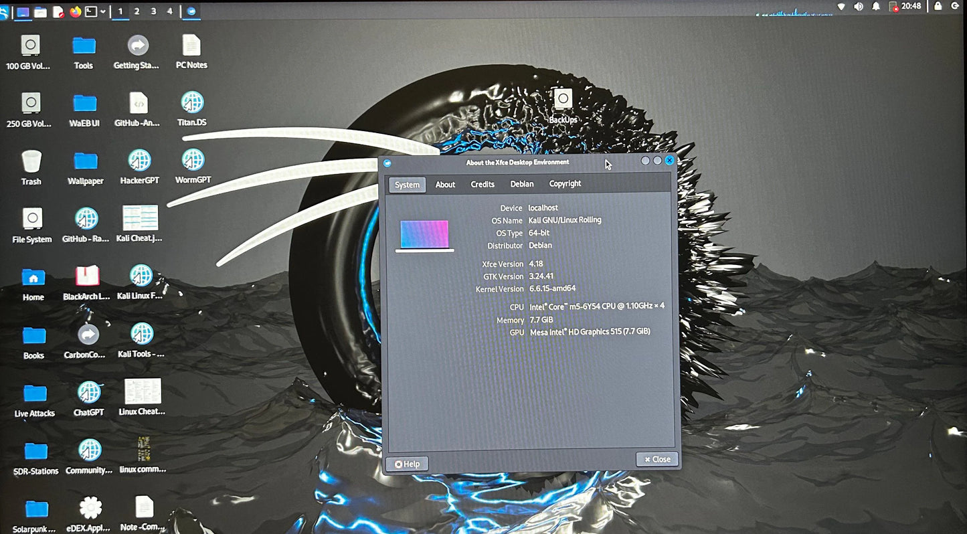Click the show desktop panel icon
The image size is (967, 534).
[x=23, y=11]
